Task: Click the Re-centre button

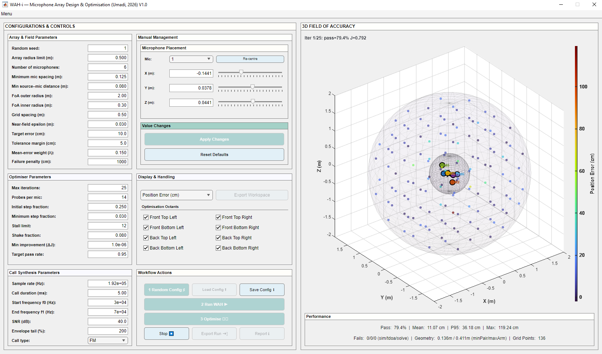Action: pos(250,59)
